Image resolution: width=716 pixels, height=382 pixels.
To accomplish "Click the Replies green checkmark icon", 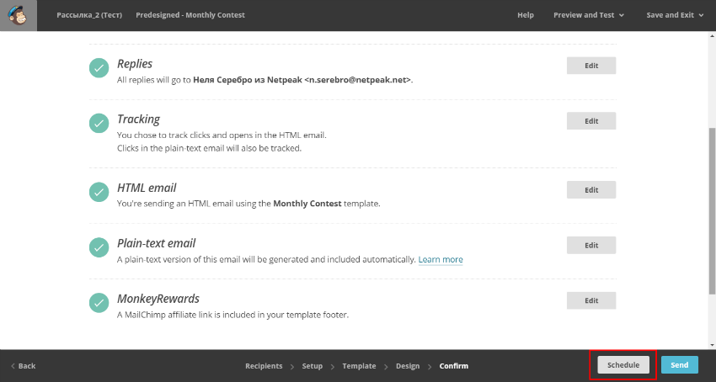I will tap(99, 68).
